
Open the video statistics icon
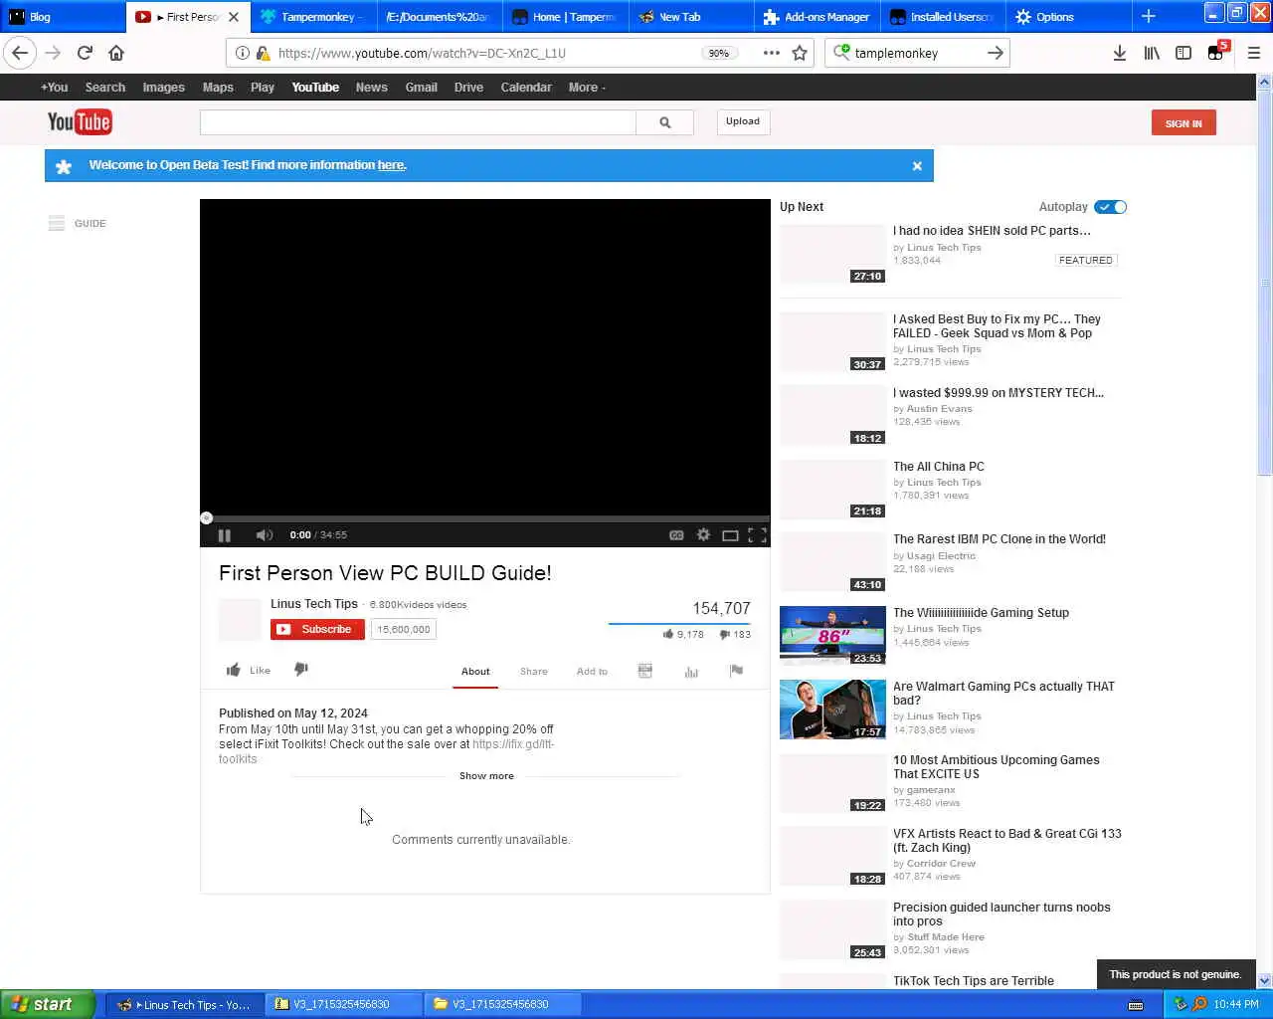[691, 672]
